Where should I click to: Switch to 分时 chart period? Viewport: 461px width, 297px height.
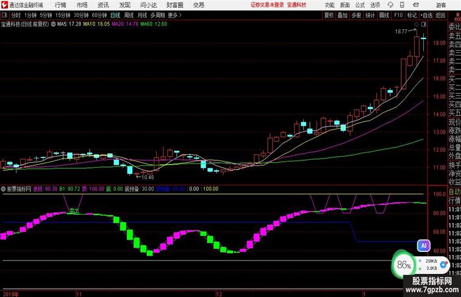coord(16,15)
